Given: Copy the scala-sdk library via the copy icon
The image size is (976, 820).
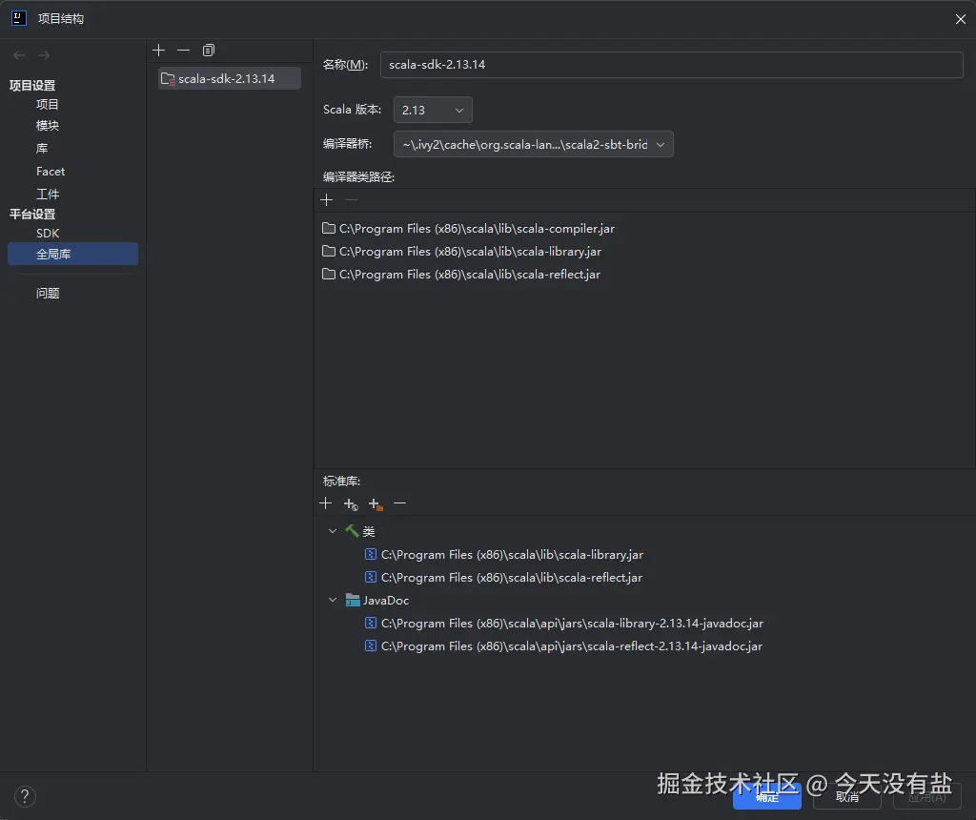Looking at the screenshot, I should (209, 50).
